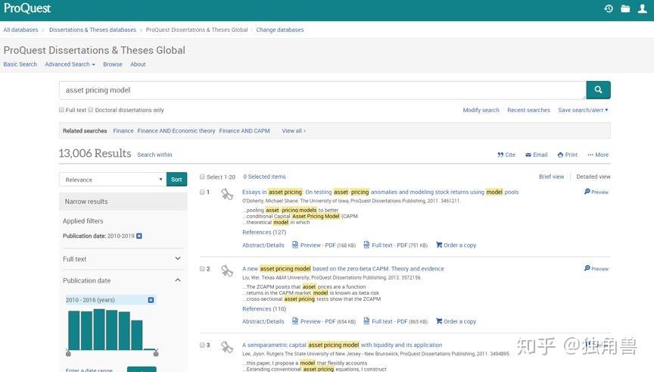654x372 pixels.
Task: Order a copy of result 2
Action: click(456, 321)
